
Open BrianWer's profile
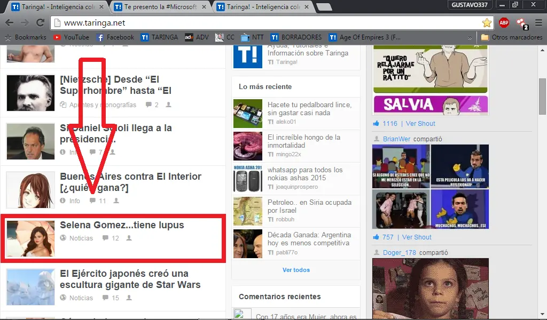click(397, 139)
